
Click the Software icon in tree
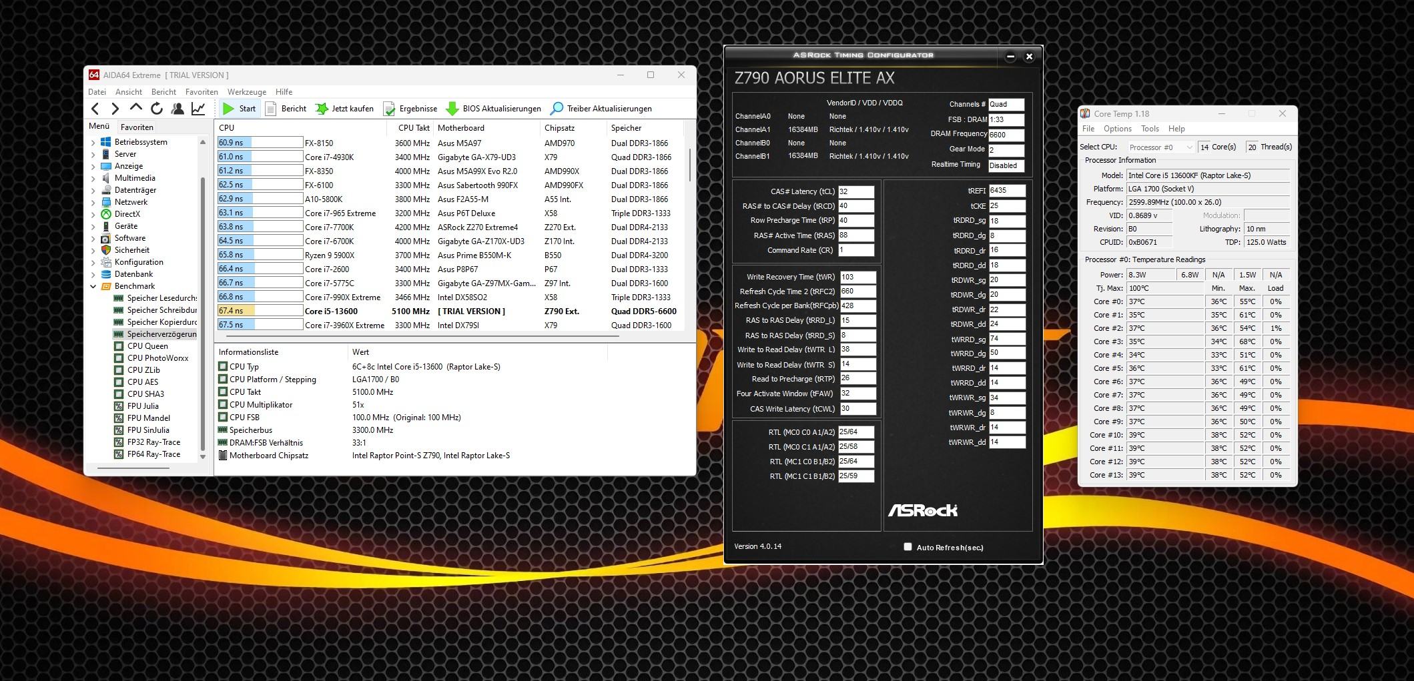click(105, 238)
